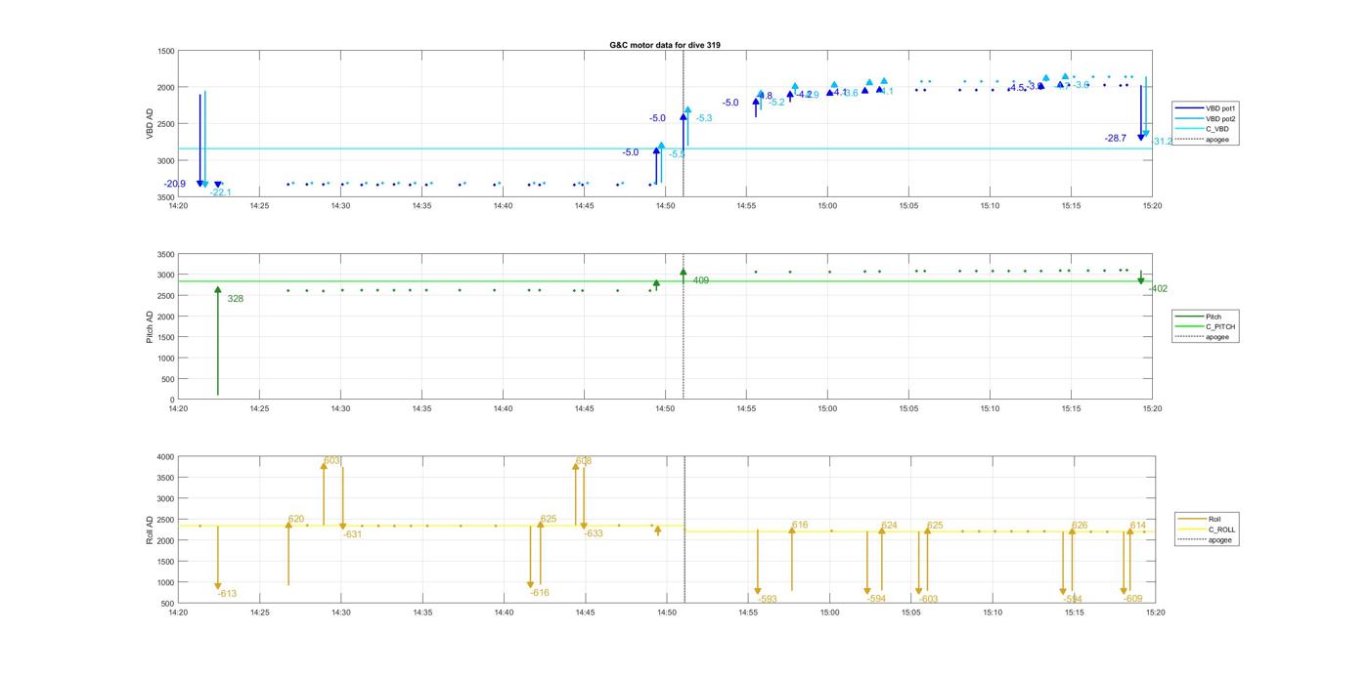Click the 'VBD AD' y-axis label

(x=151, y=123)
